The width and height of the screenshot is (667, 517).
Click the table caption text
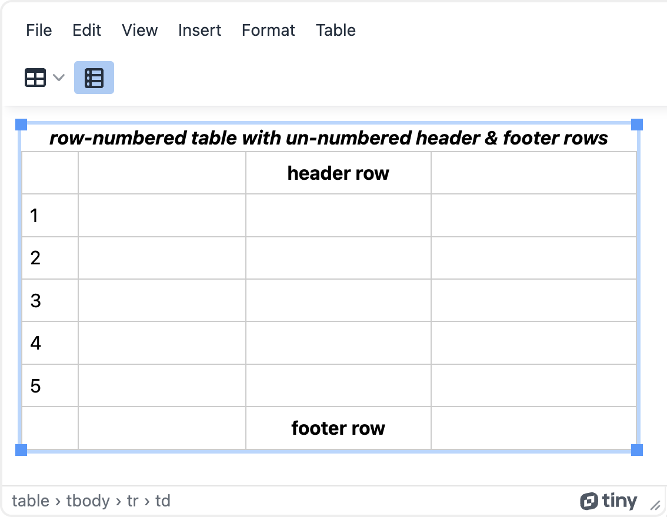329,138
